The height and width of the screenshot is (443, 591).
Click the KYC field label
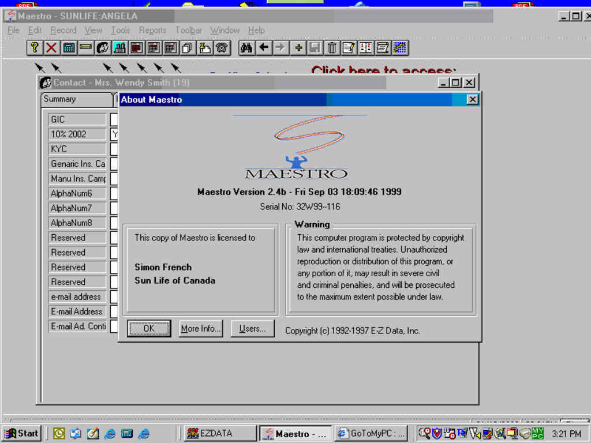[77, 149]
